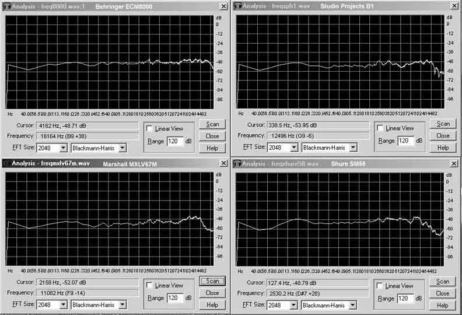Click Close button in Shure SM58 window
The image size is (462, 315).
click(x=443, y=293)
